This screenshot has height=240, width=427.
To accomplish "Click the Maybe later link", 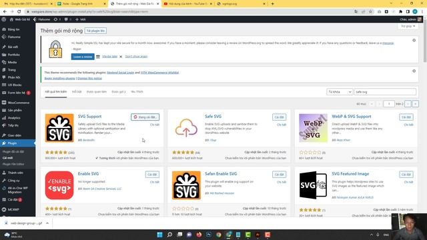I will point(109,56).
